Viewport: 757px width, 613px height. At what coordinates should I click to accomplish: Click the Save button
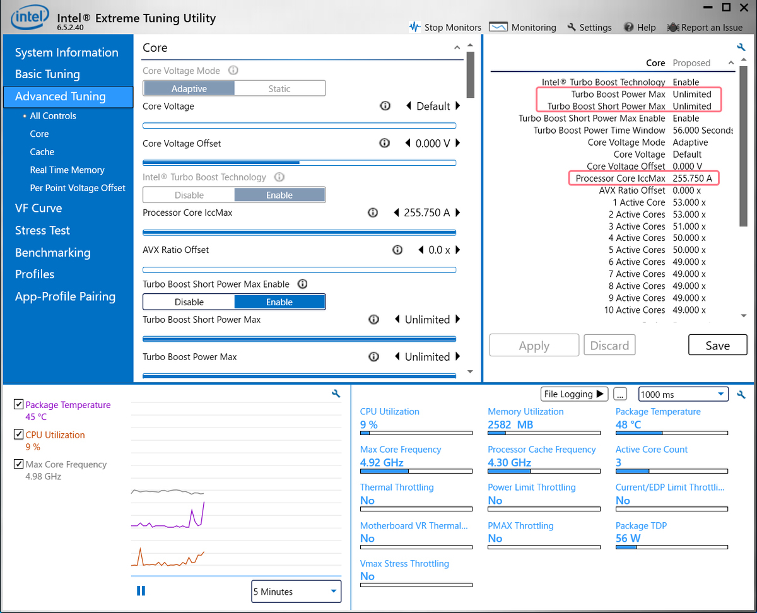tap(717, 345)
